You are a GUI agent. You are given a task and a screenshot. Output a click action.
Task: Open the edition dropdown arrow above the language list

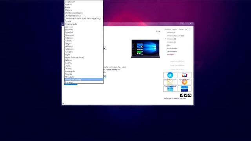105,48
